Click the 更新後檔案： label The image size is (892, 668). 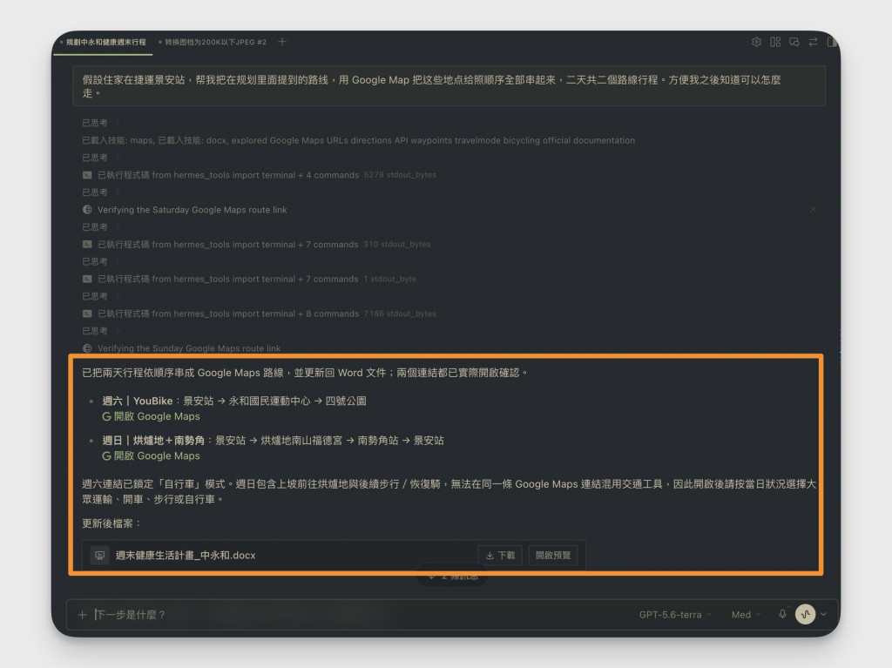coord(111,523)
